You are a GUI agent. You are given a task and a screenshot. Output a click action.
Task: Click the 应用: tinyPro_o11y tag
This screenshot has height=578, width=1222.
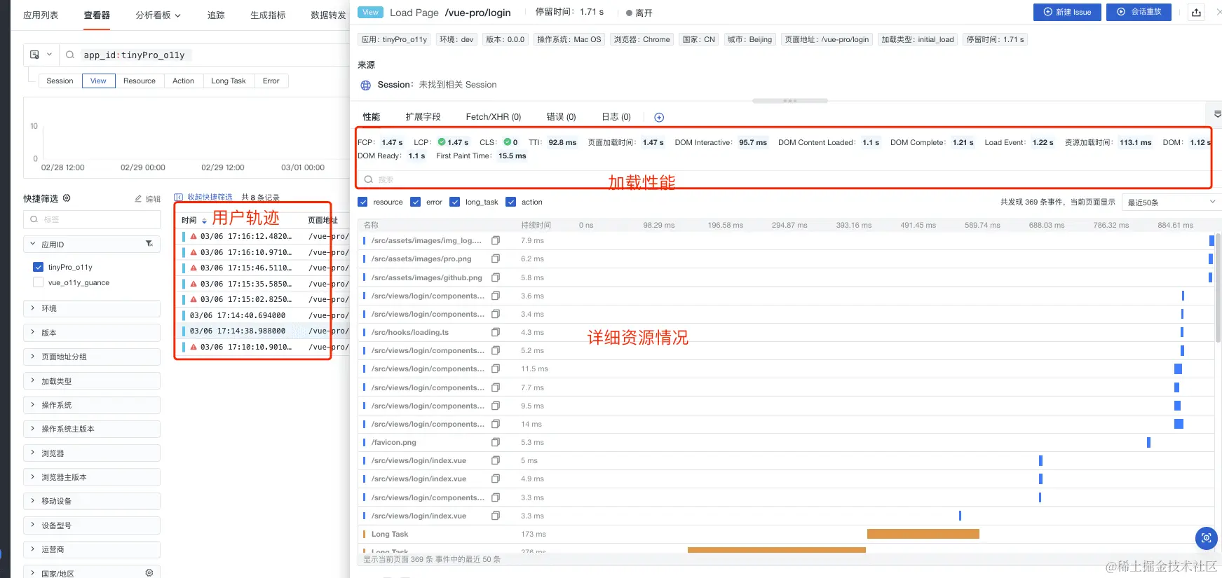pos(394,39)
